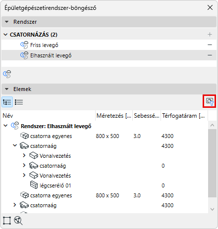Remove Friss levegő with minus button
218x229 pixels.
coord(210,45)
